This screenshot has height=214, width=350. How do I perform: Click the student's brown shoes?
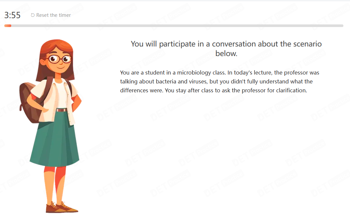point(61,207)
